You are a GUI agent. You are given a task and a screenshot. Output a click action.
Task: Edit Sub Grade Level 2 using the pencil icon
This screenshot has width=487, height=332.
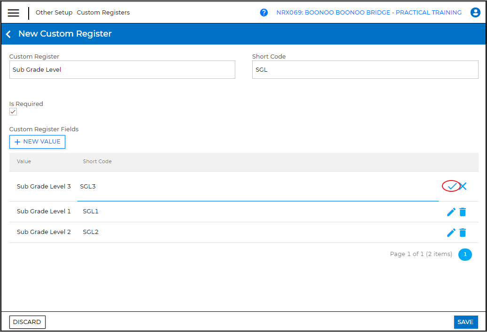click(x=451, y=232)
